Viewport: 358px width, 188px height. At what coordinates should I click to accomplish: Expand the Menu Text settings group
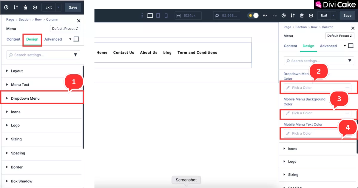point(41,85)
